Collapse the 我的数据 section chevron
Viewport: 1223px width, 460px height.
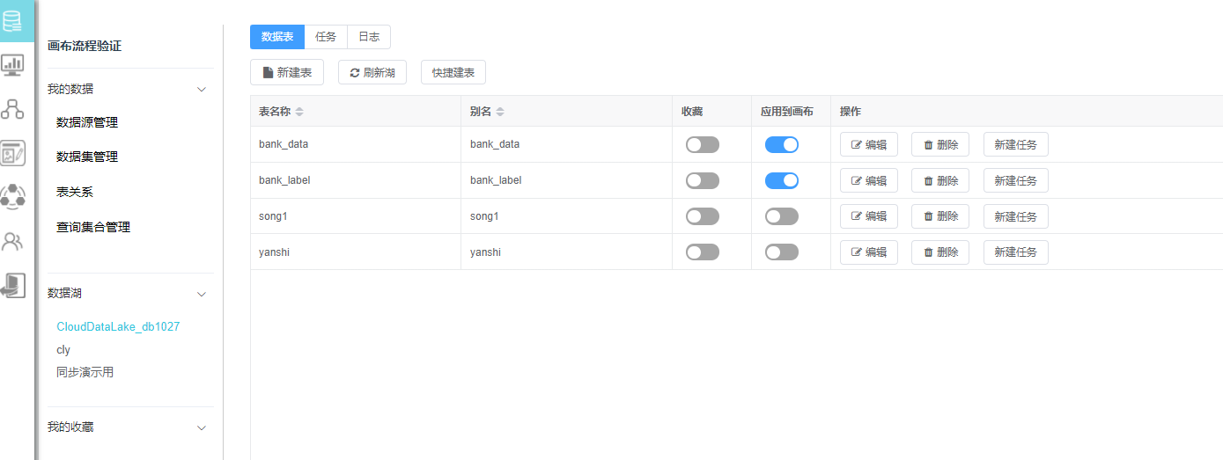point(202,90)
